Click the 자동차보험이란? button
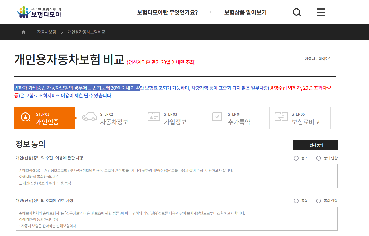Screen dimensions: 369x236 point(318,58)
